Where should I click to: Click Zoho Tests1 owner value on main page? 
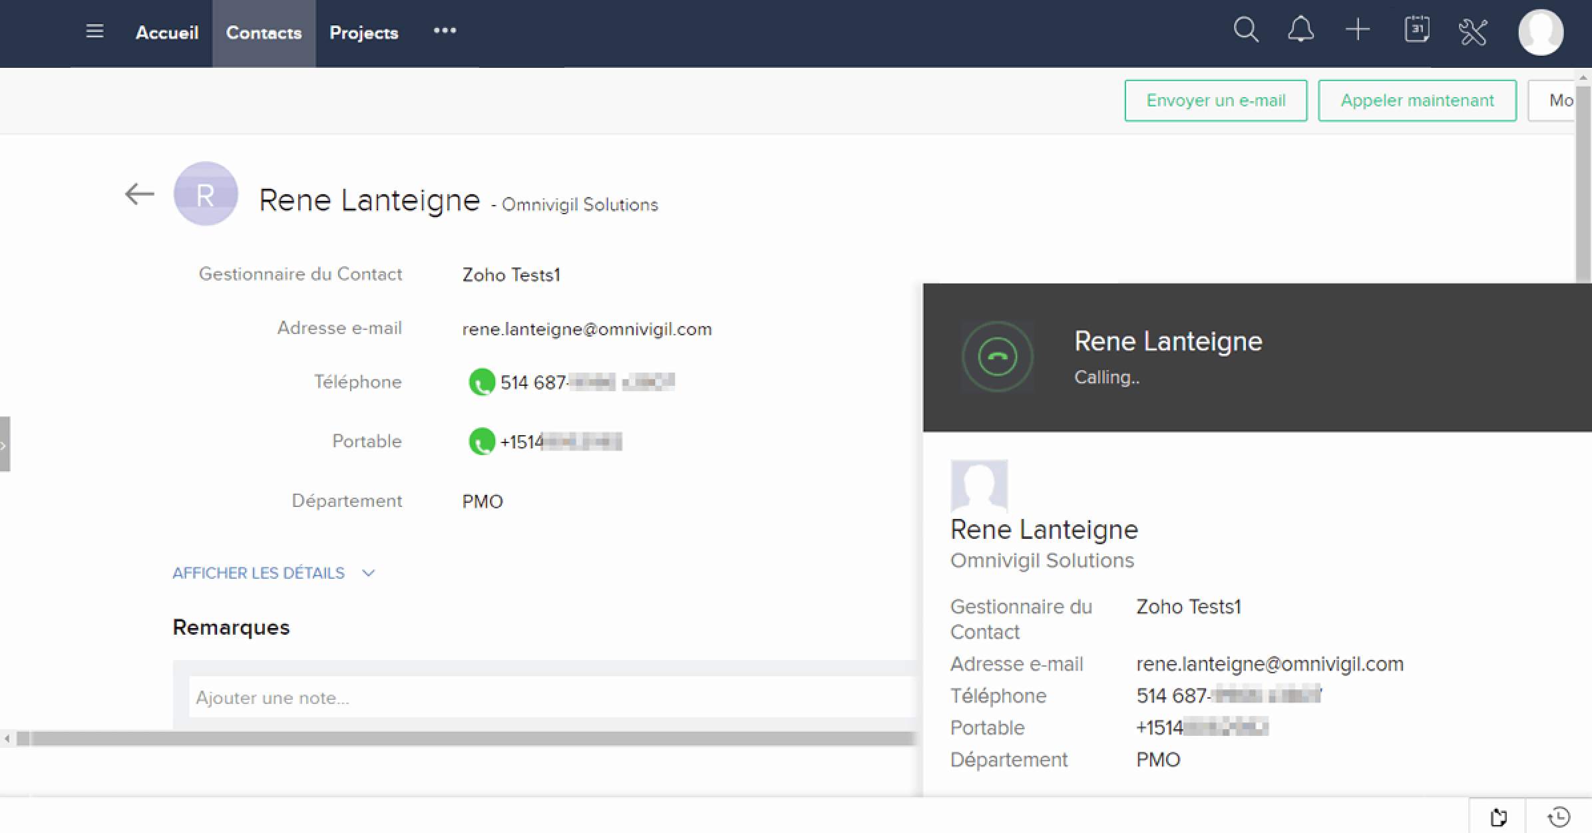(x=511, y=275)
